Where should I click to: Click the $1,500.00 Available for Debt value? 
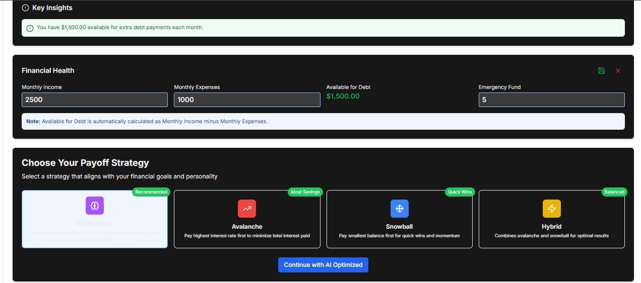coord(343,96)
